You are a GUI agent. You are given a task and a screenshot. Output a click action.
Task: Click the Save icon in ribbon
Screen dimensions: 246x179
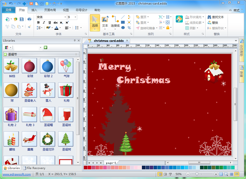tap(21, 19)
